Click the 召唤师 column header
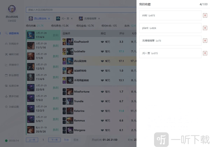The image size is (210, 147). (x=66, y=34)
